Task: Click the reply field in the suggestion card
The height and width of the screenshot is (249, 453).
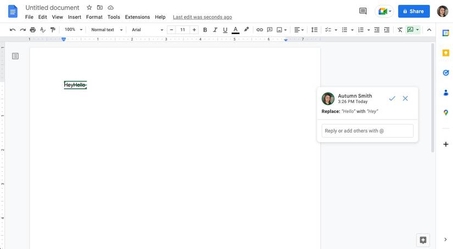Action: (x=367, y=131)
